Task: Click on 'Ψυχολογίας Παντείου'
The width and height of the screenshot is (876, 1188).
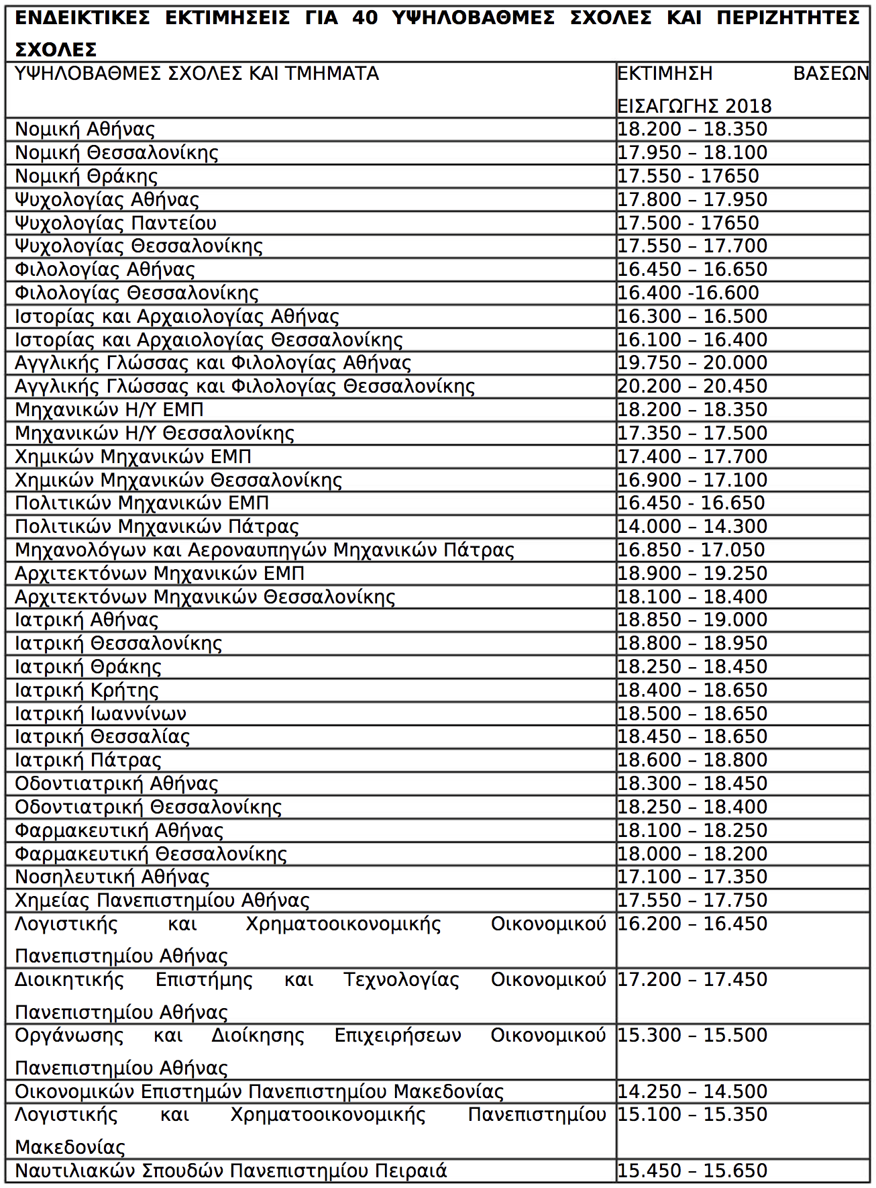Action: (x=115, y=223)
